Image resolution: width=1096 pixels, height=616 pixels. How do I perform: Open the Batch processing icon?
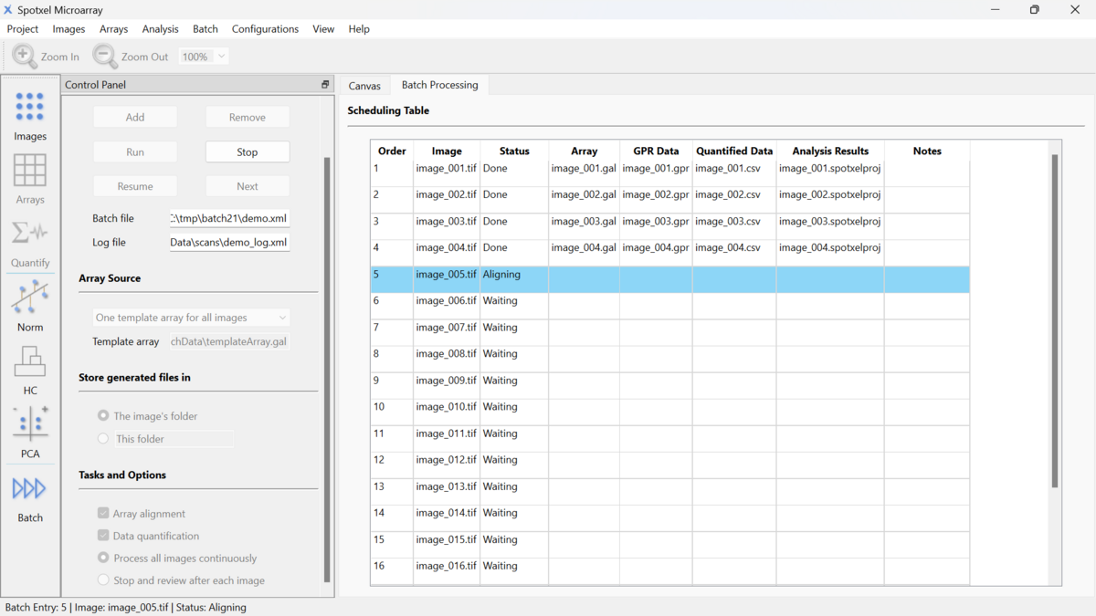[x=29, y=489]
